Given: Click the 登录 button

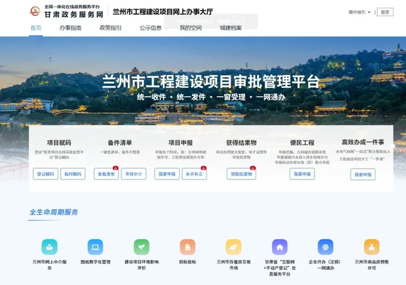Looking at the screenshot, I should [384, 12].
